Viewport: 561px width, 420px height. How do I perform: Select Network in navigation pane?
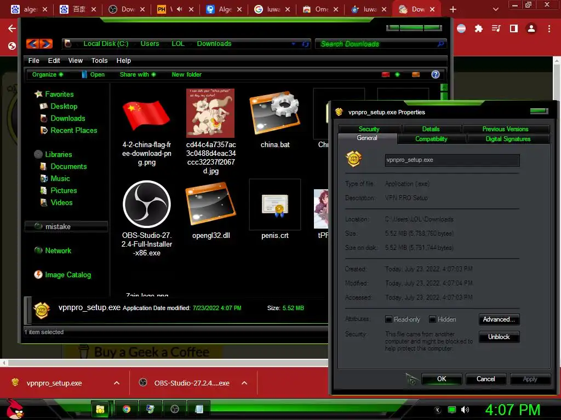(58, 250)
